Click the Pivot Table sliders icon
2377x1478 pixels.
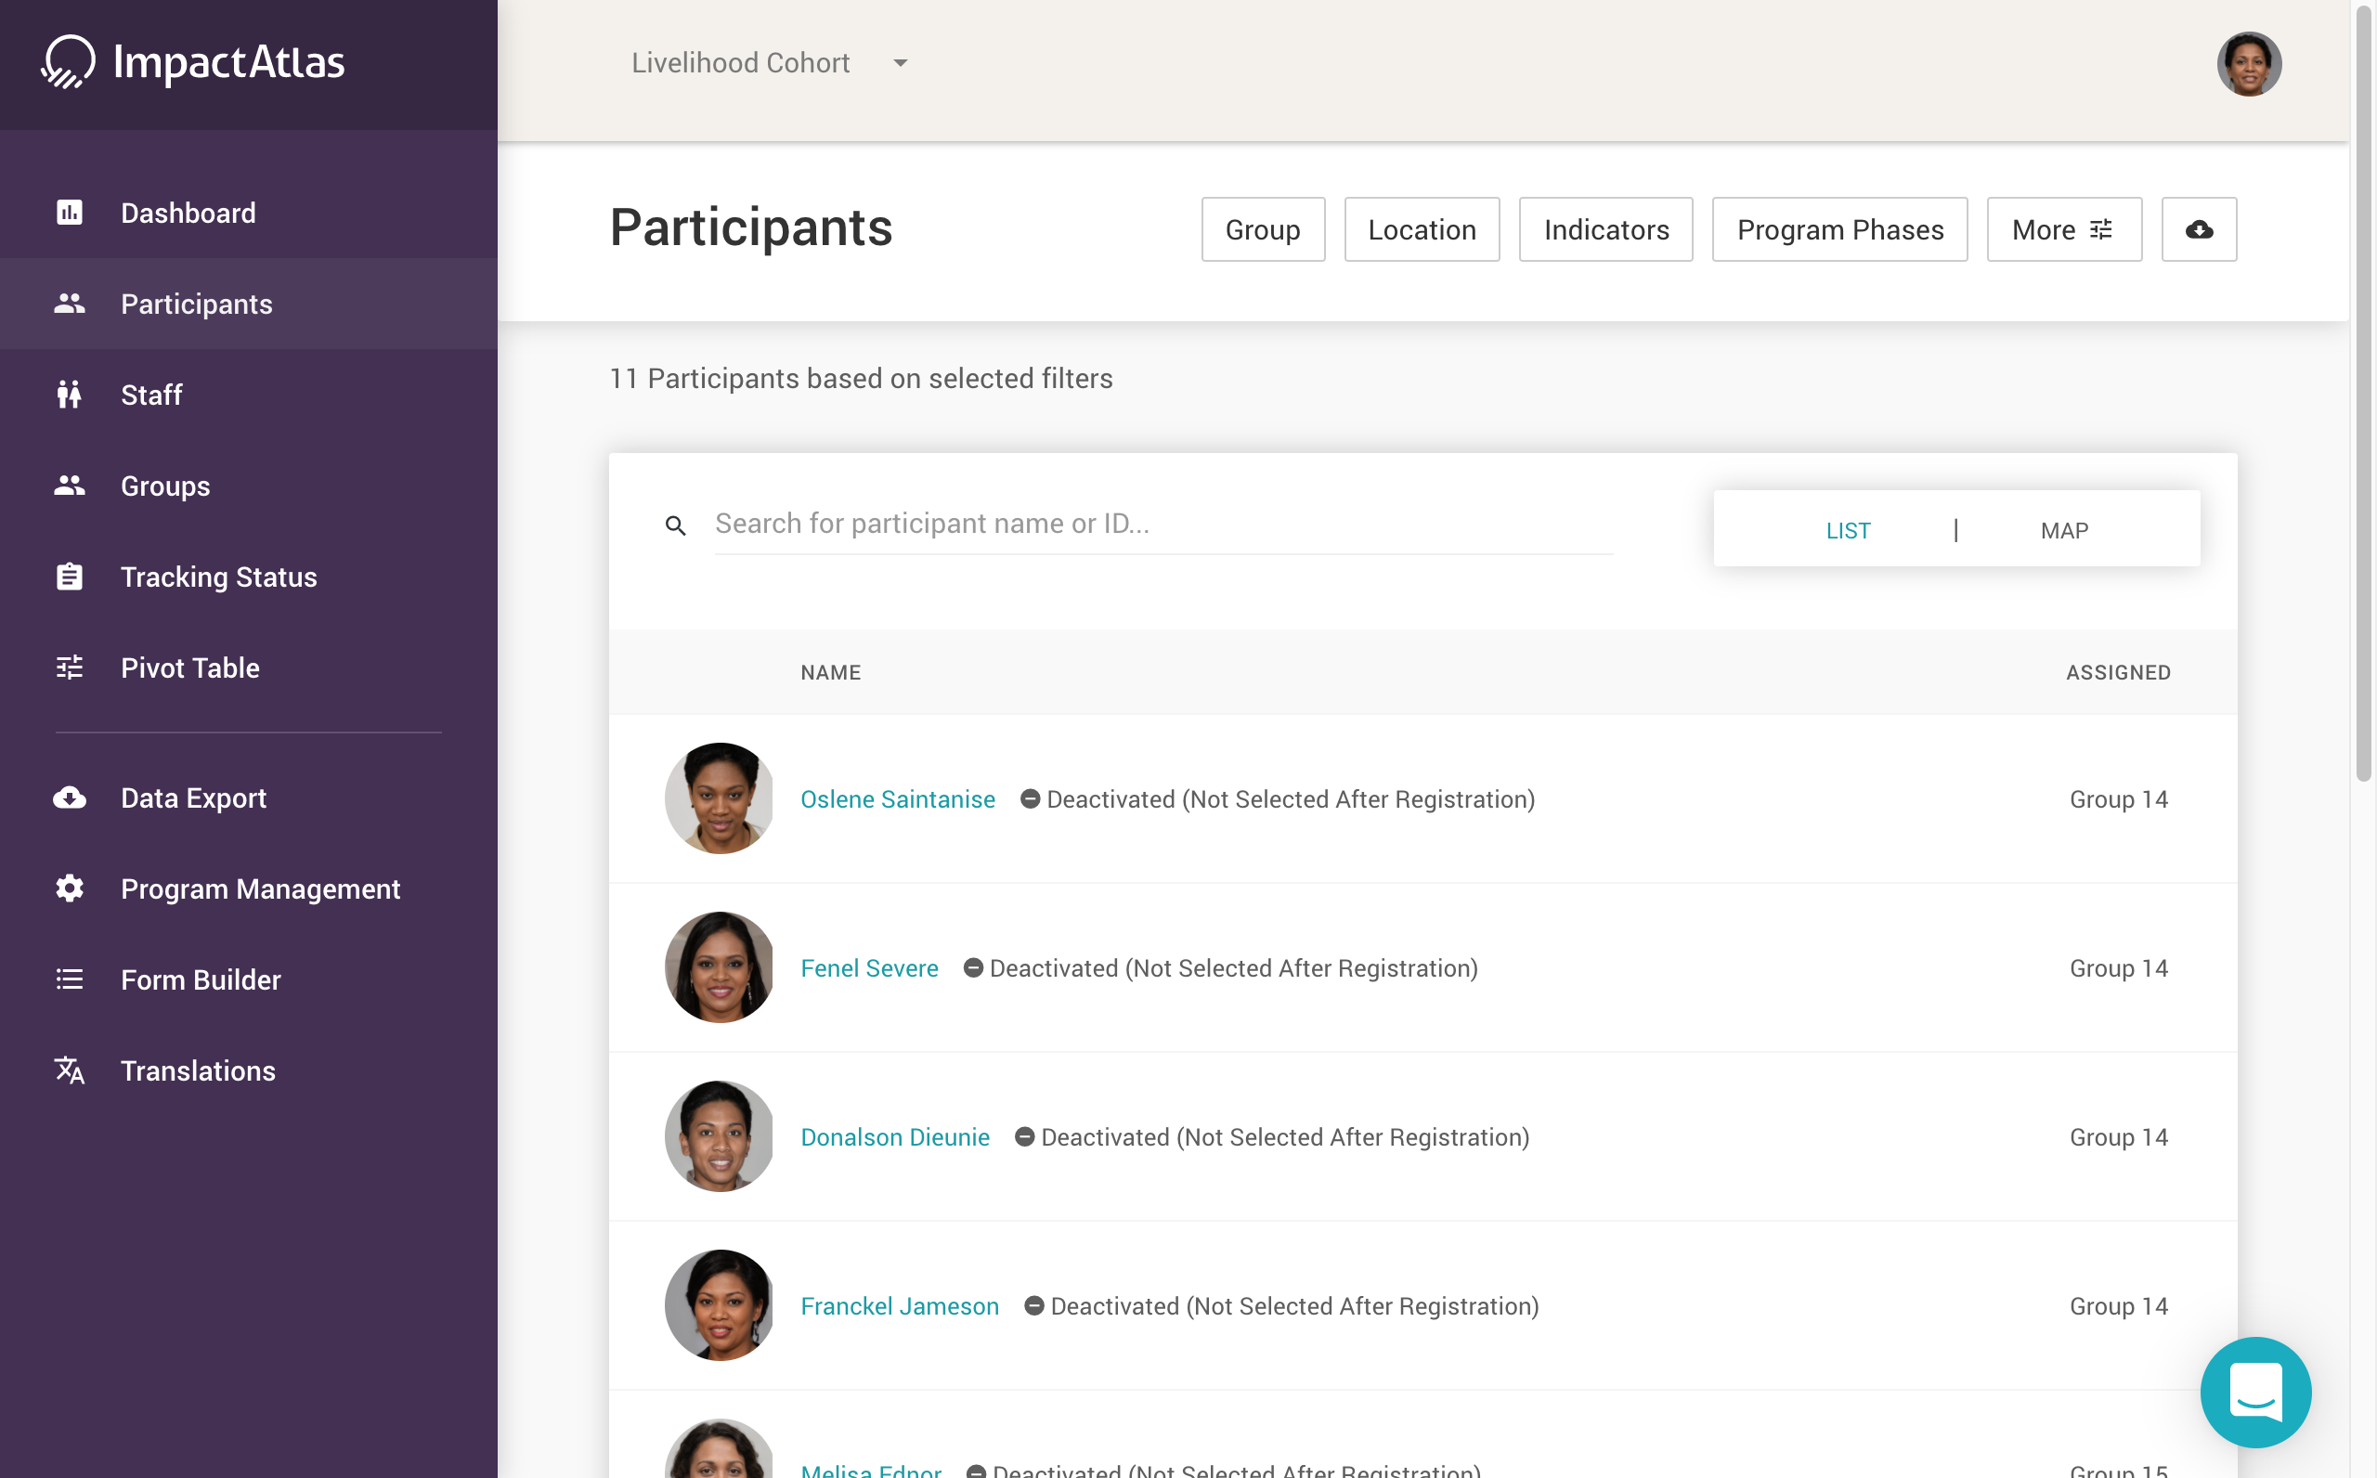point(70,668)
